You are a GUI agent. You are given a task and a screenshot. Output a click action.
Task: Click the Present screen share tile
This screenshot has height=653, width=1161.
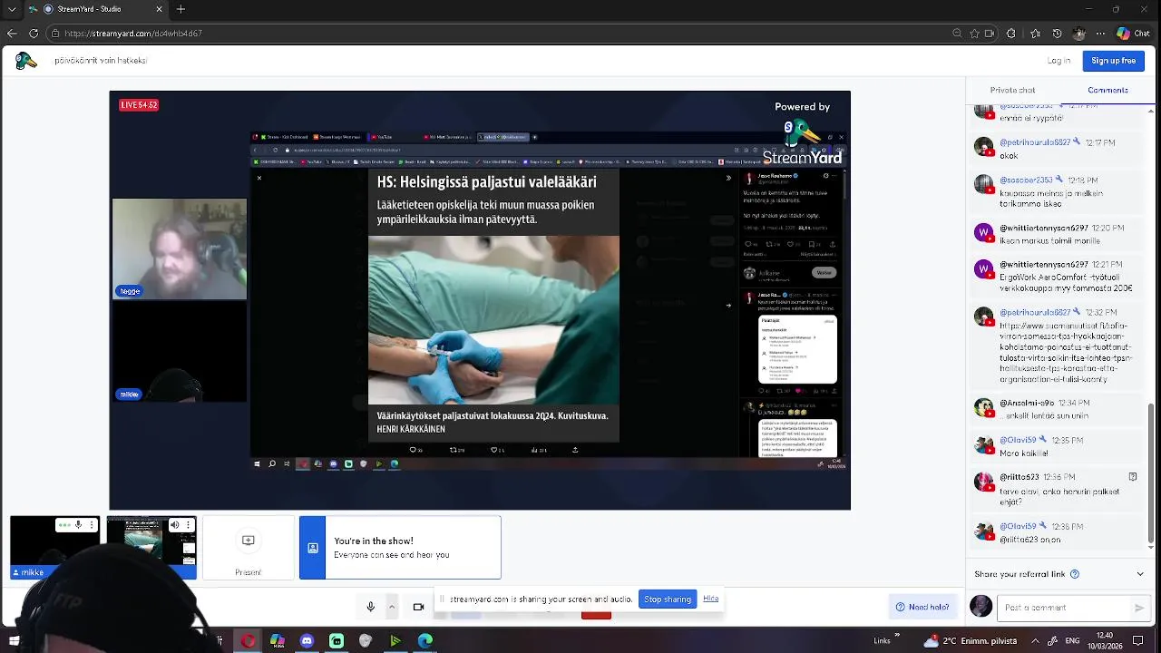[248, 548]
